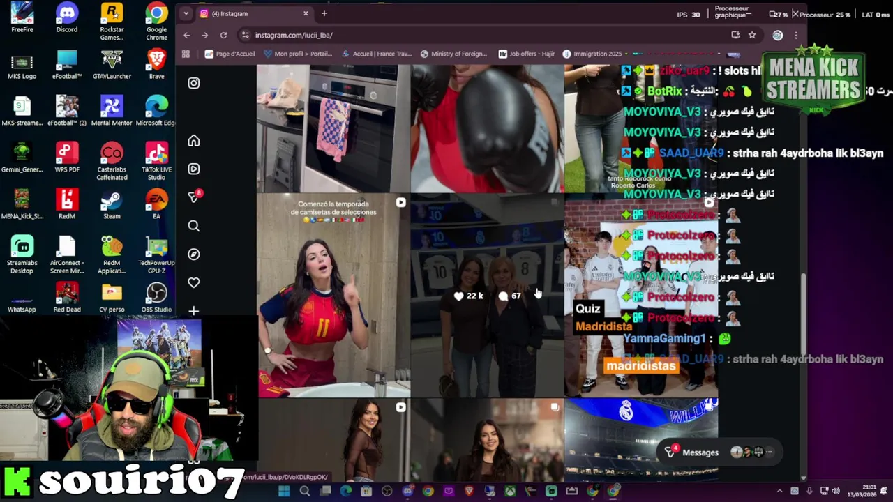Go back in Chrome

tap(186, 35)
